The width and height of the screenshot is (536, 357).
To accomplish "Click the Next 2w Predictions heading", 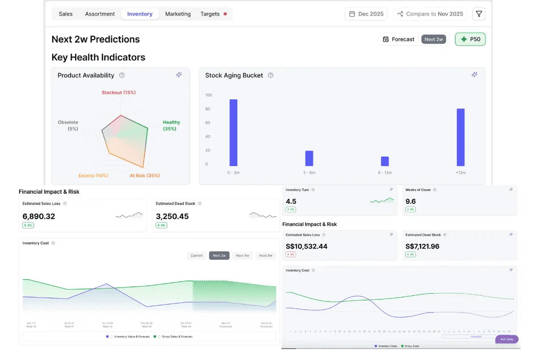I will [x=96, y=39].
